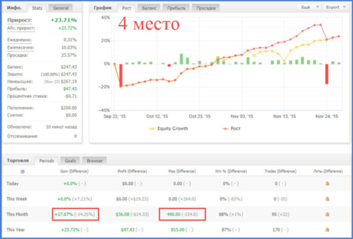This screenshot has width=353, height=239.
Task: Click the Ежемесячно label link
Action: click(21, 48)
